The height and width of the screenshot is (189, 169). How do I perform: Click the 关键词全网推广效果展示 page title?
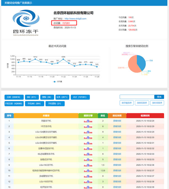(x=18, y=3)
